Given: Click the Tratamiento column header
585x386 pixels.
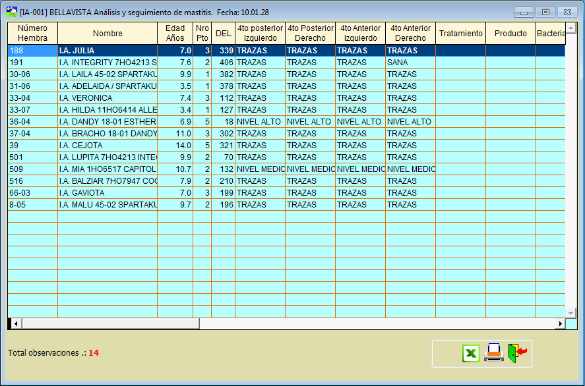Looking at the screenshot, I should pyautogui.click(x=460, y=34).
